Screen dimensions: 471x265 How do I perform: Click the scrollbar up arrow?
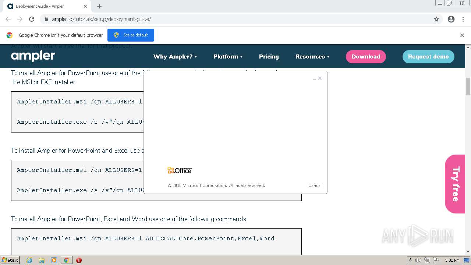[468, 47]
